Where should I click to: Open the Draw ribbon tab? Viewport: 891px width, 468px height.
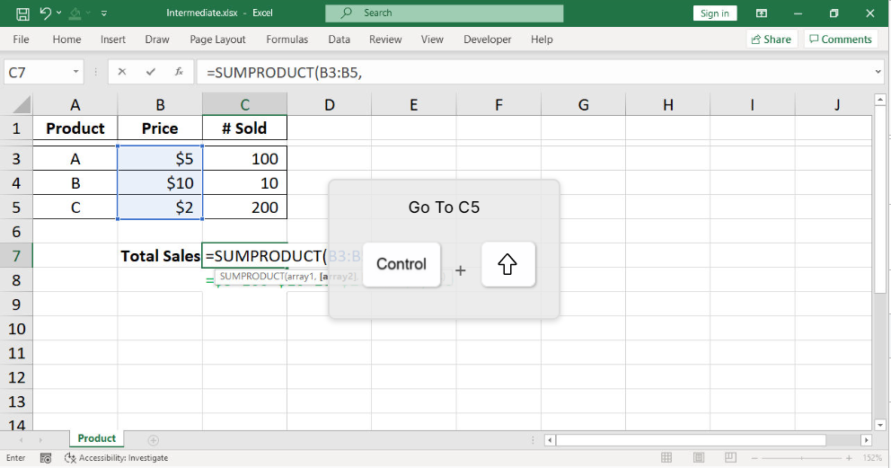coord(157,40)
